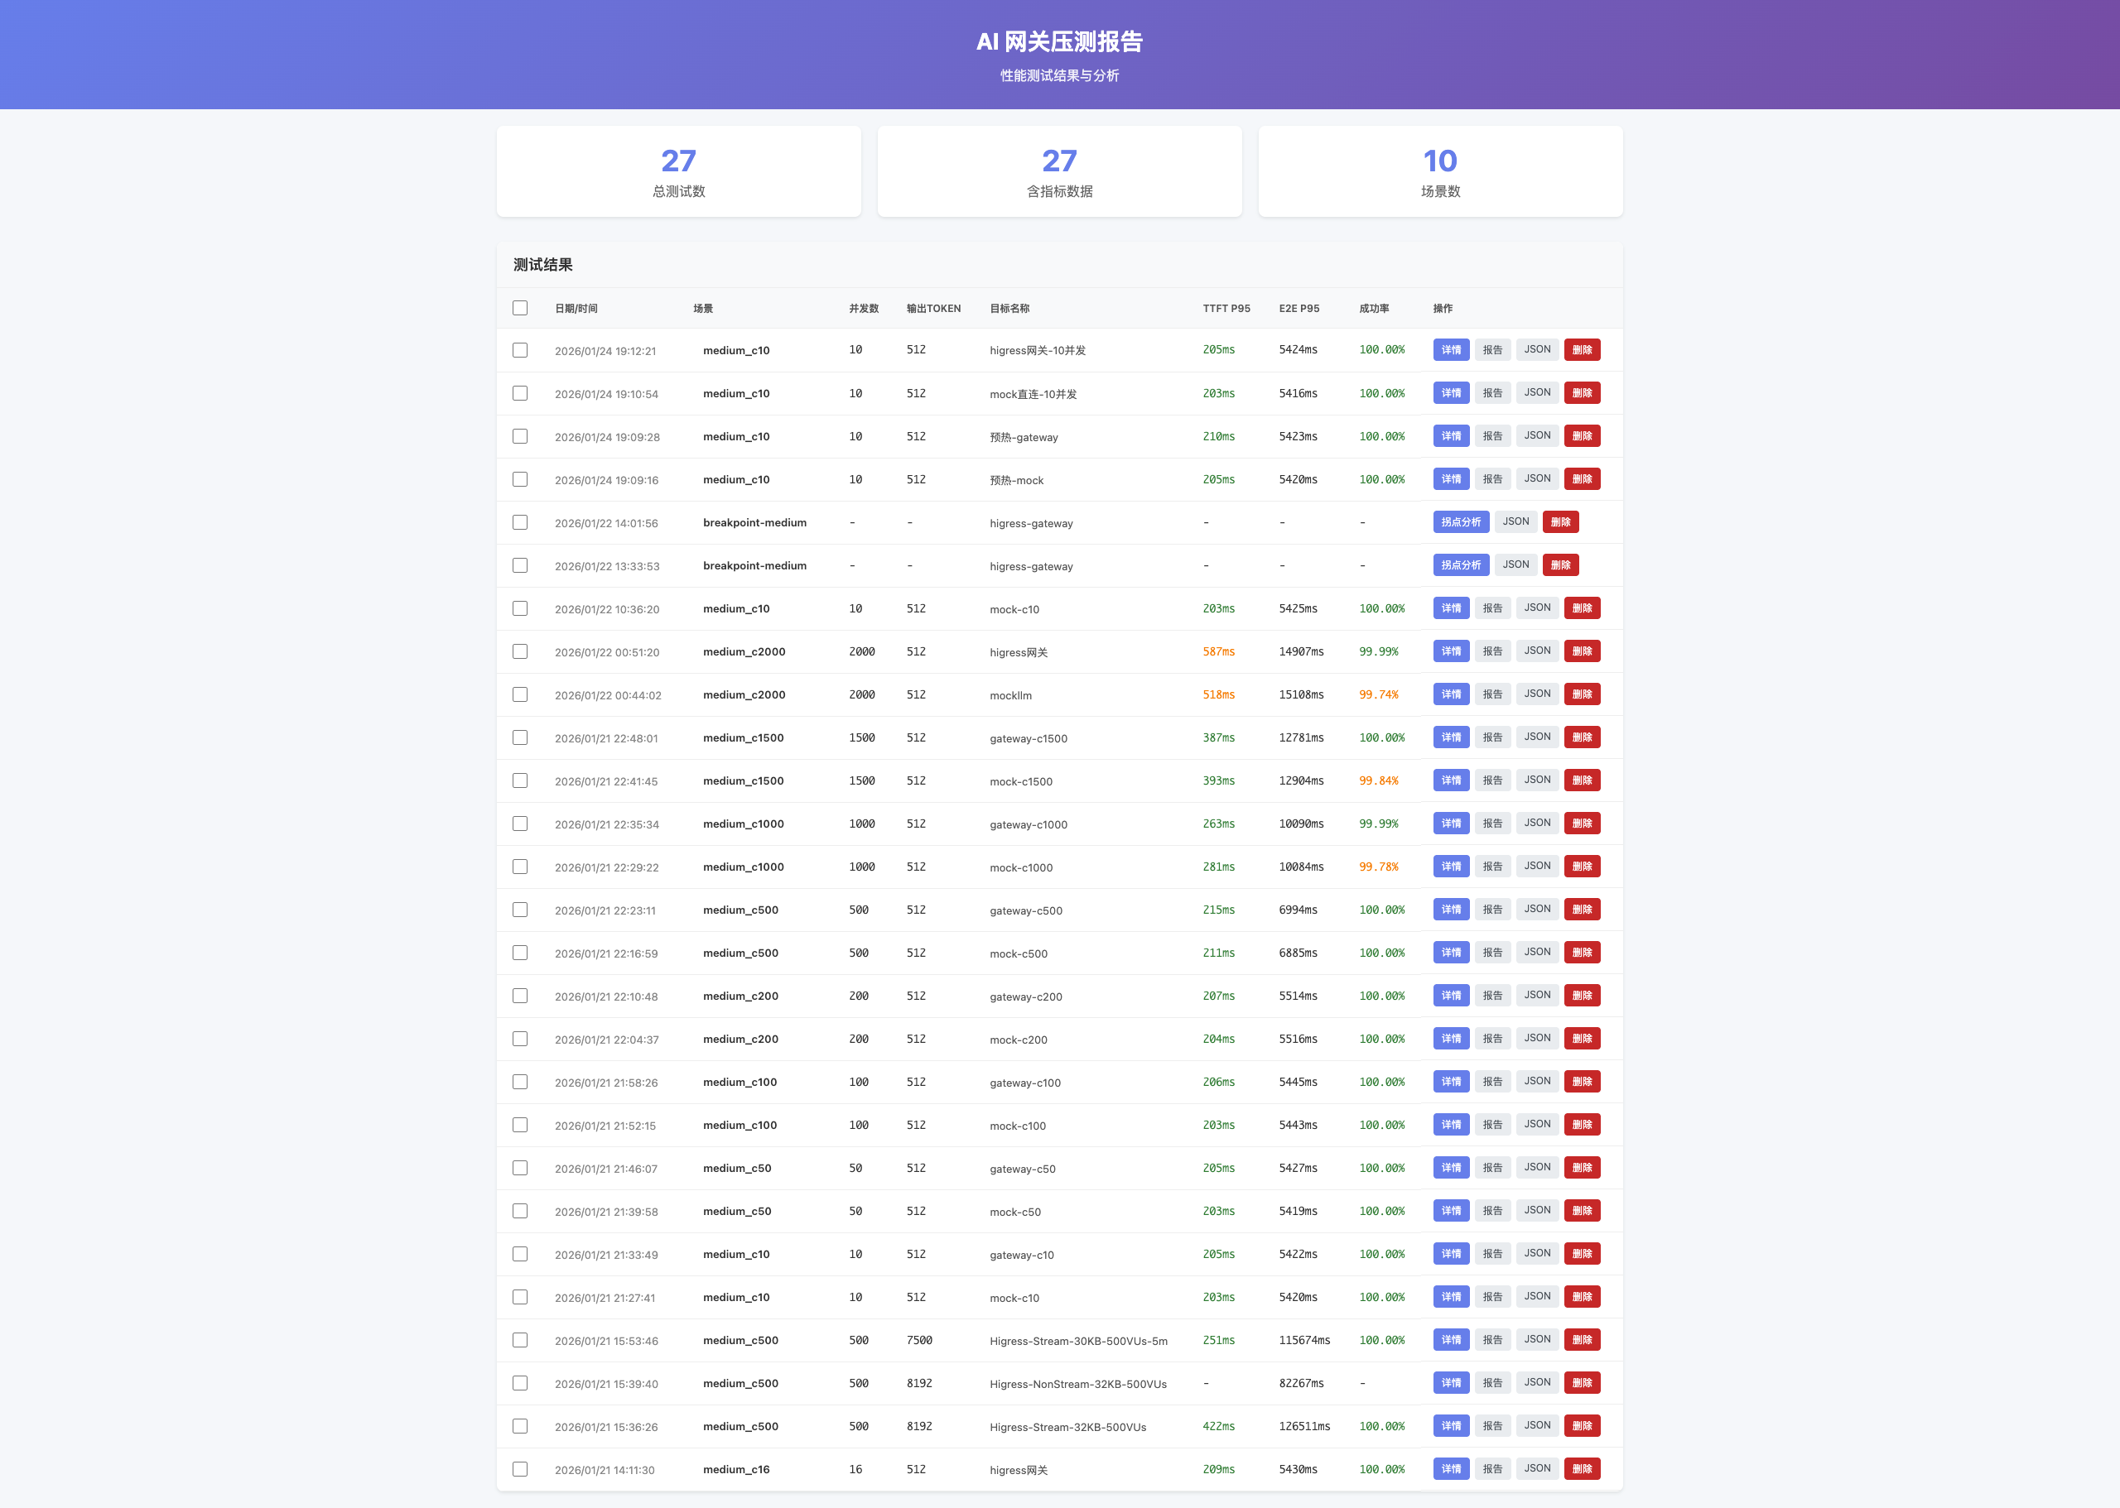Select checkbox for the mockllm test row
This screenshot has height=1508, width=2120.
[520, 694]
